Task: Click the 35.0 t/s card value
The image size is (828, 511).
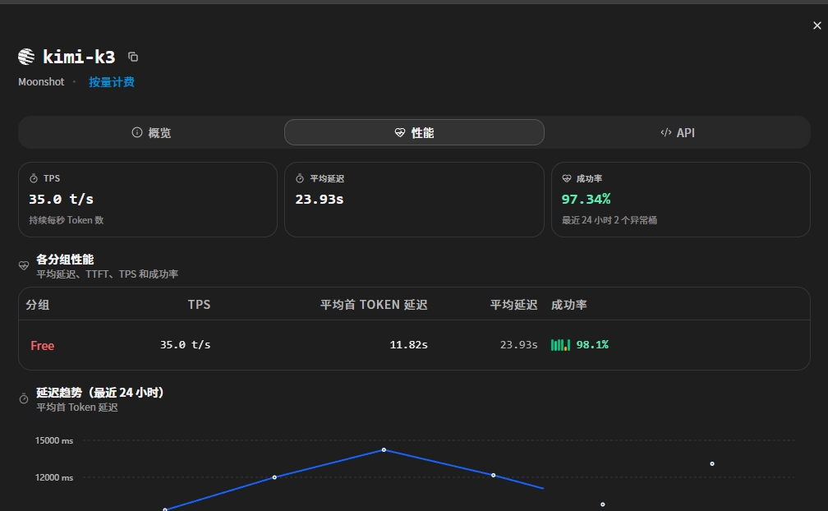Action: tap(62, 199)
